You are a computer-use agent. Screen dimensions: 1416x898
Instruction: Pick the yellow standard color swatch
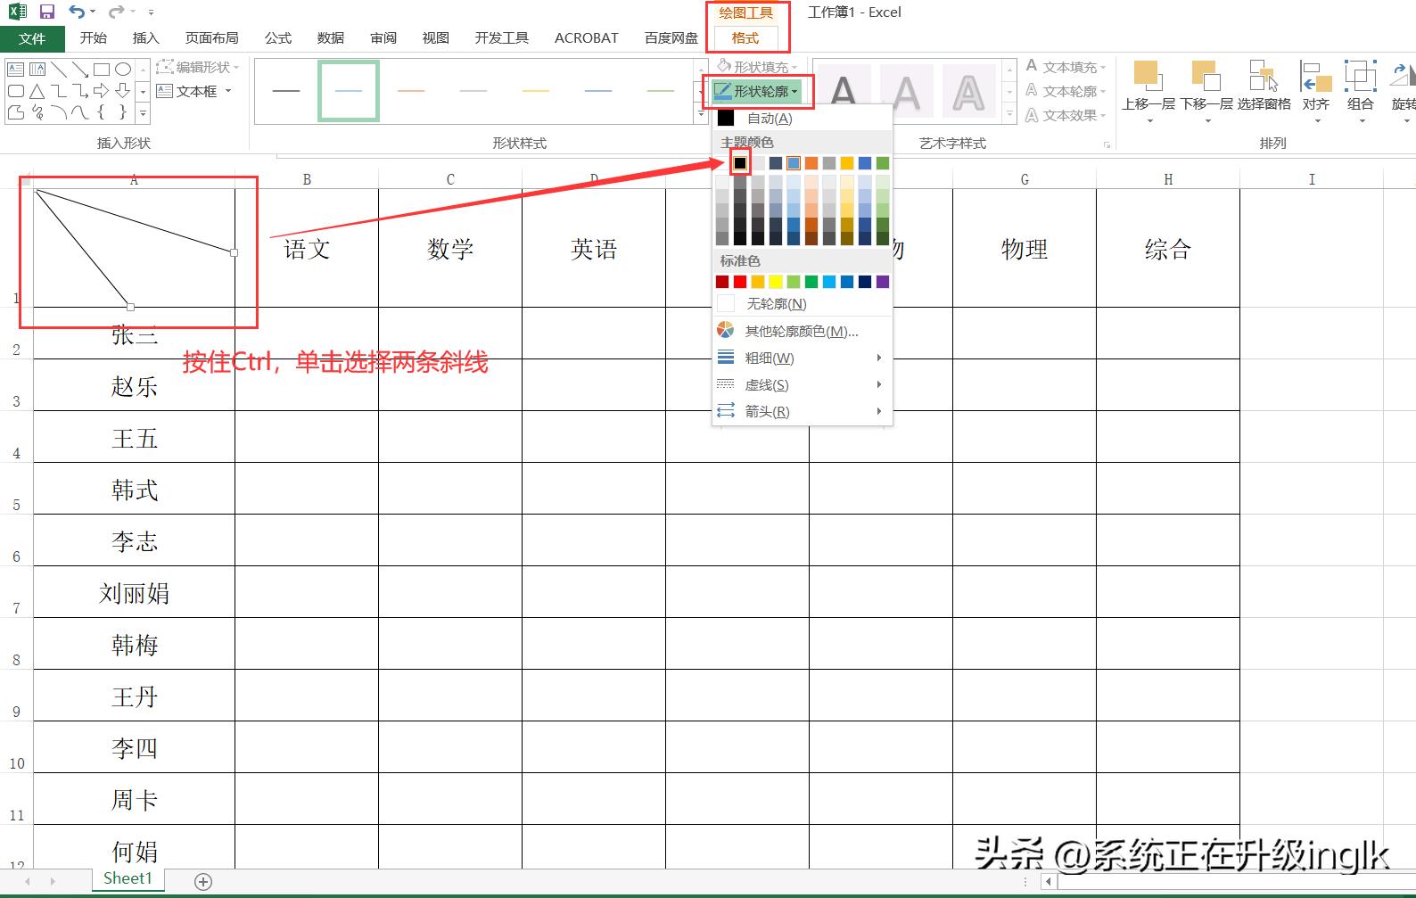coord(776,282)
